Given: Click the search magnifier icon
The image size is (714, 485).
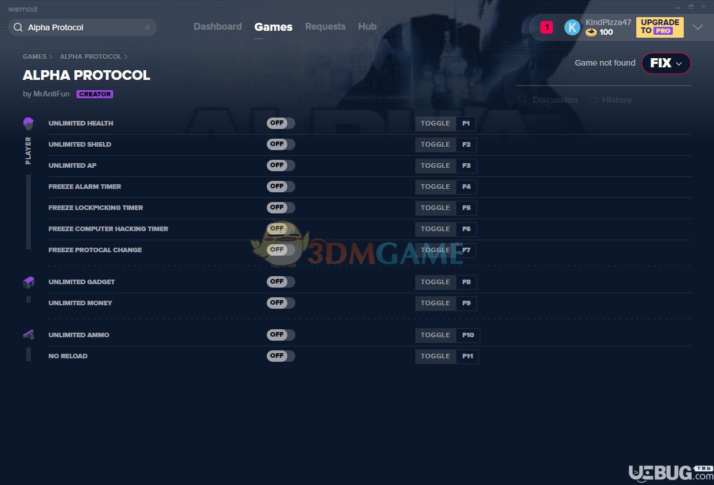Looking at the screenshot, I should pyautogui.click(x=18, y=27).
